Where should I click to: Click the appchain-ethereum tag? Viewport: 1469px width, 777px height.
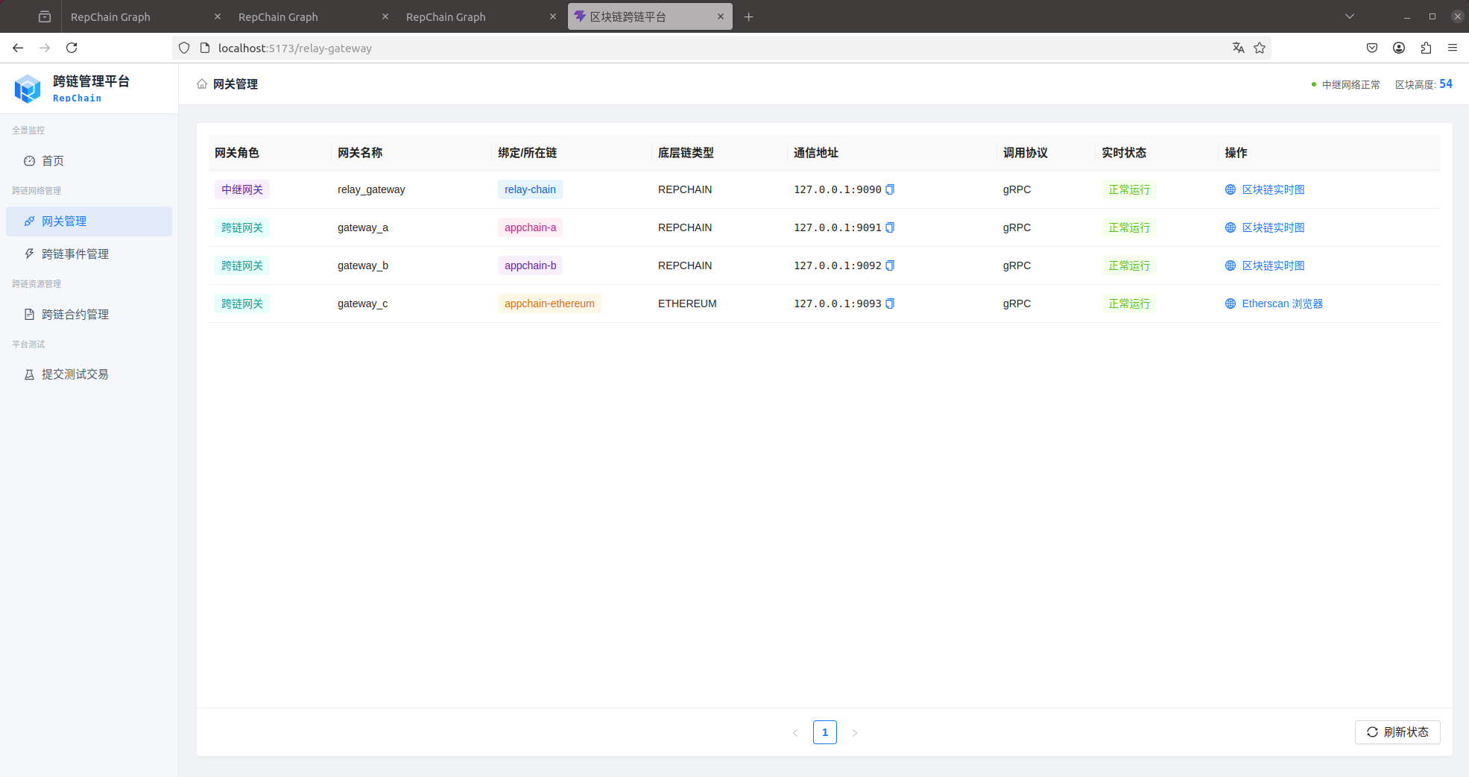pyautogui.click(x=549, y=303)
